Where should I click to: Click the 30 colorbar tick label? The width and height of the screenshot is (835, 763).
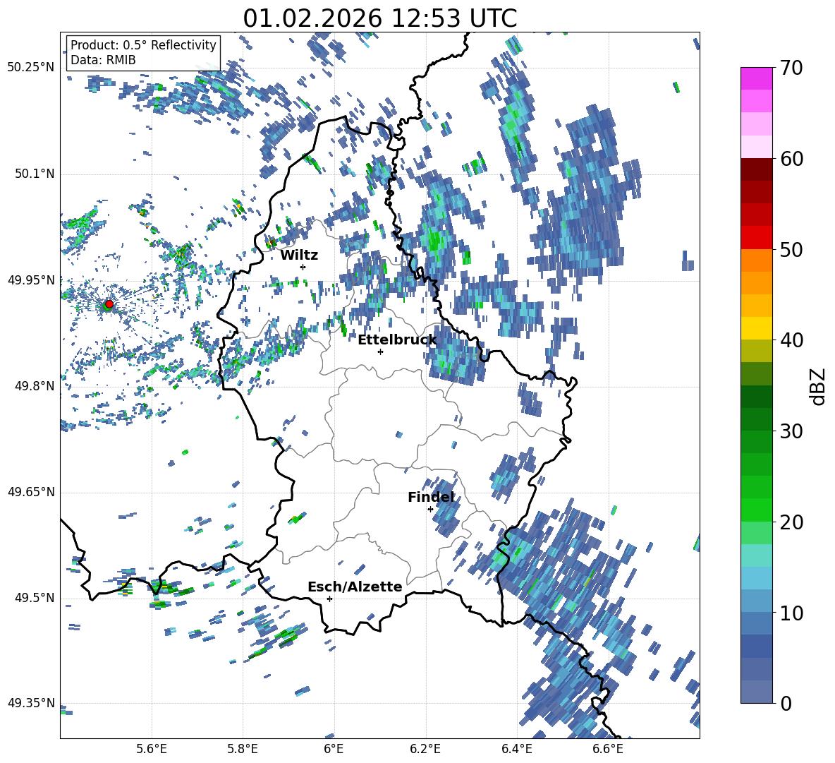tap(792, 431)
